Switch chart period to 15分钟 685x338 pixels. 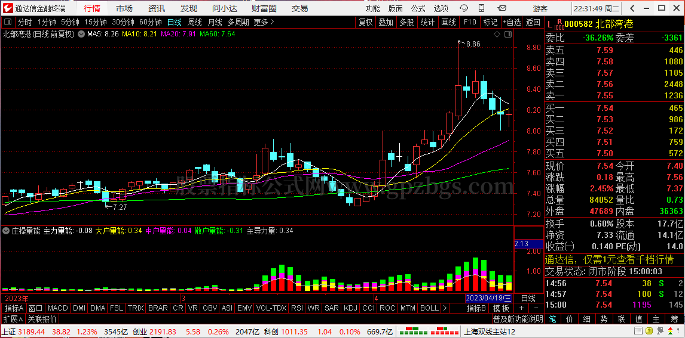[95, 22]
